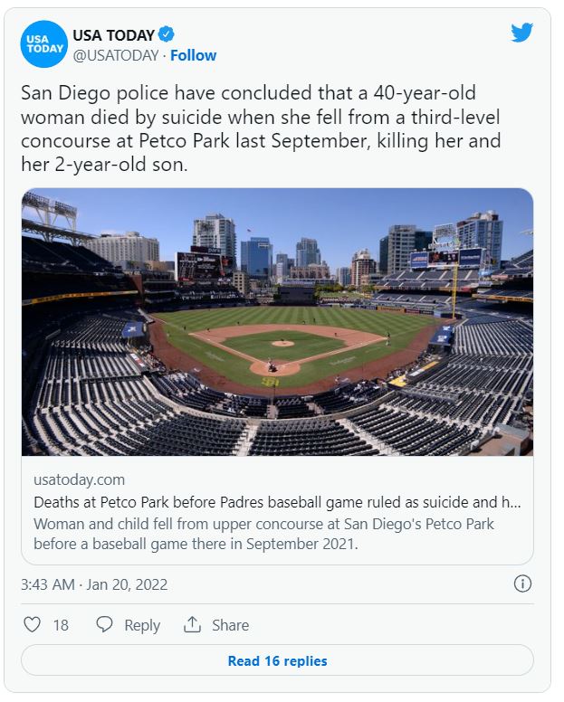The width and height of the screenshot is (564, 702).
Task: Open the USA TODAY display name
Action: (x=113, y=35)
